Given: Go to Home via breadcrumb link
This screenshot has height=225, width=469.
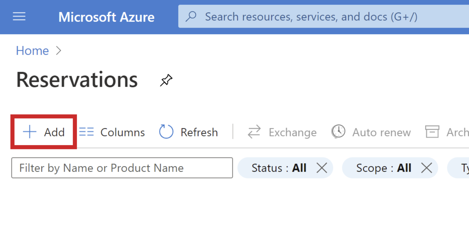Looking at the screenshot, I should pos(32,50).
